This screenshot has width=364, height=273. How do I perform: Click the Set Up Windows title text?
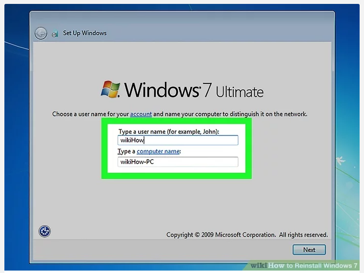pos(85,33)
